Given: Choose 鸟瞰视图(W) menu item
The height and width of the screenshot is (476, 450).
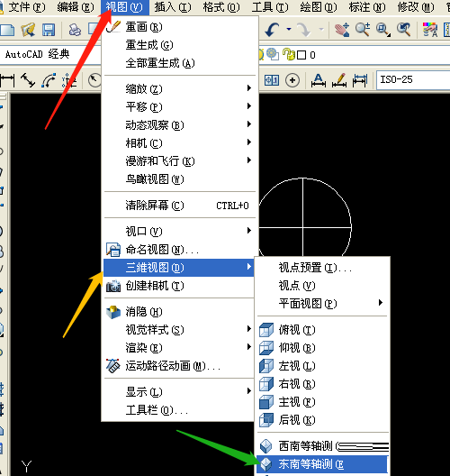Looking at the screenshot, I should (x=180, y=179).
